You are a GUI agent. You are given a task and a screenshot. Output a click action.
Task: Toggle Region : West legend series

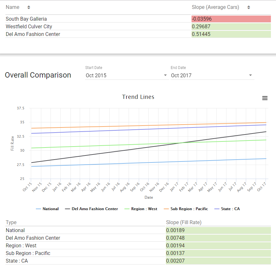click(x=141, y=209)
